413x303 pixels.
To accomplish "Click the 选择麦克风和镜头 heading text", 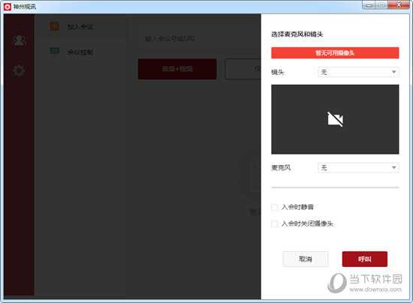I will [x=297, y=34].
